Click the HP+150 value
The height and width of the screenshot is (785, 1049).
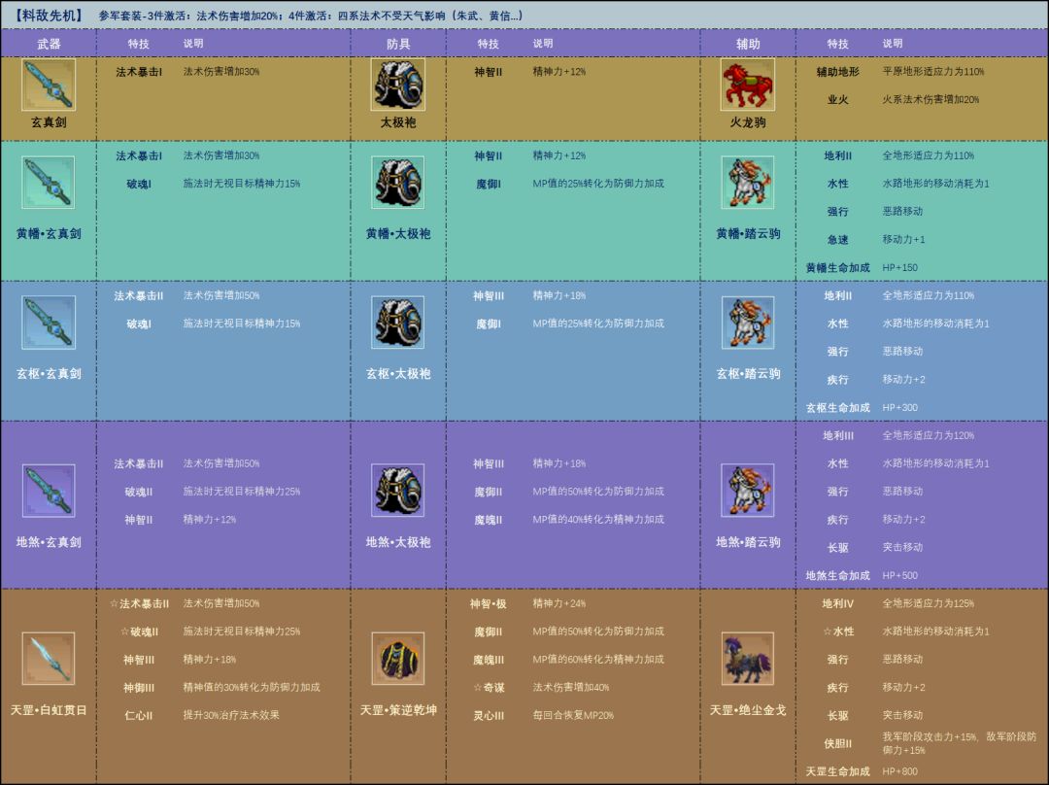[x=899, y=268]
